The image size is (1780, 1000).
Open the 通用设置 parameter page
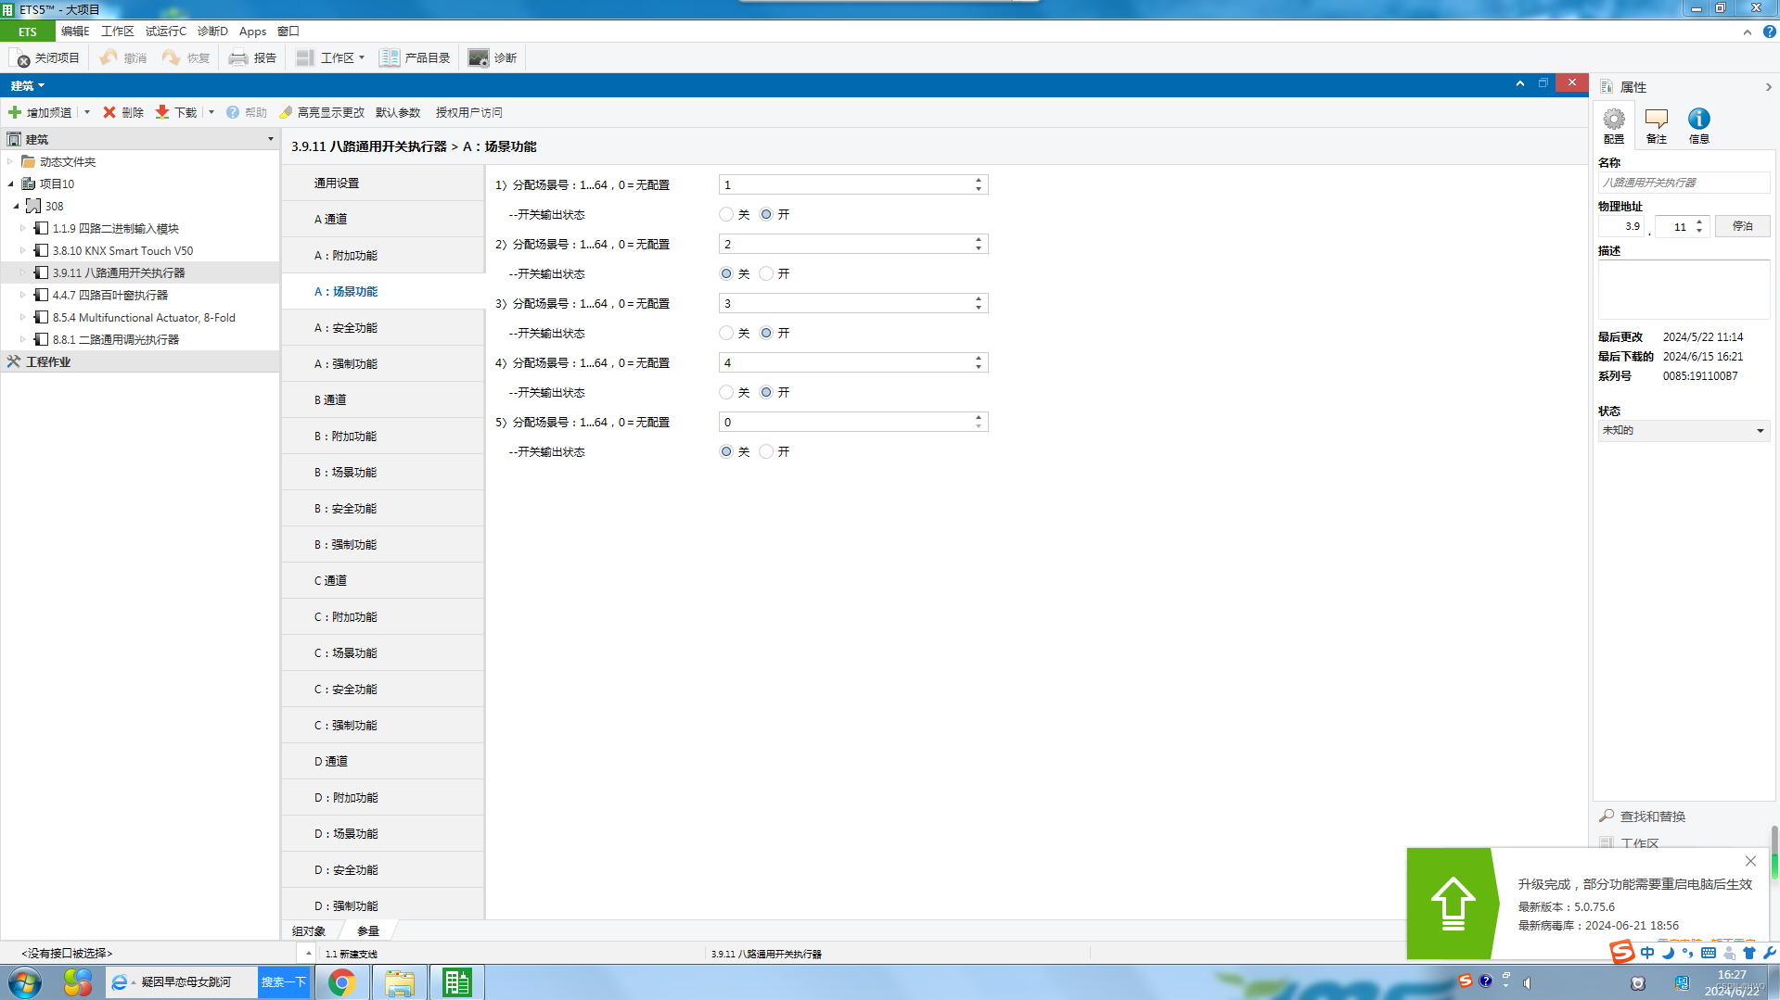click(383, 183)
